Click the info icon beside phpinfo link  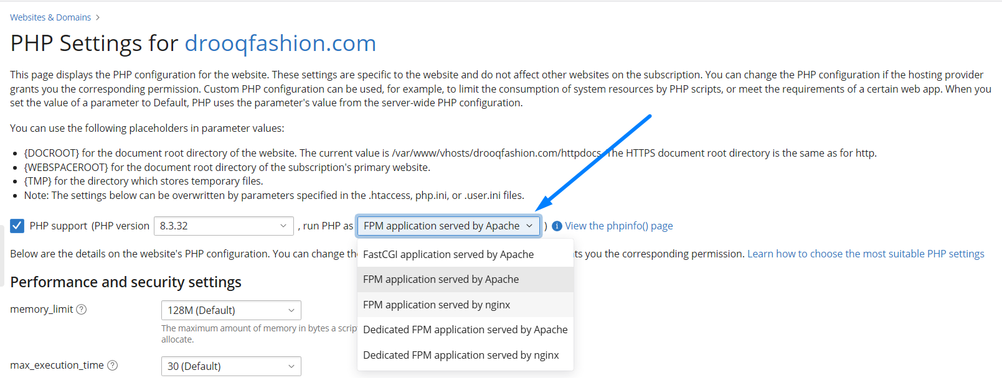click(557, 226)
